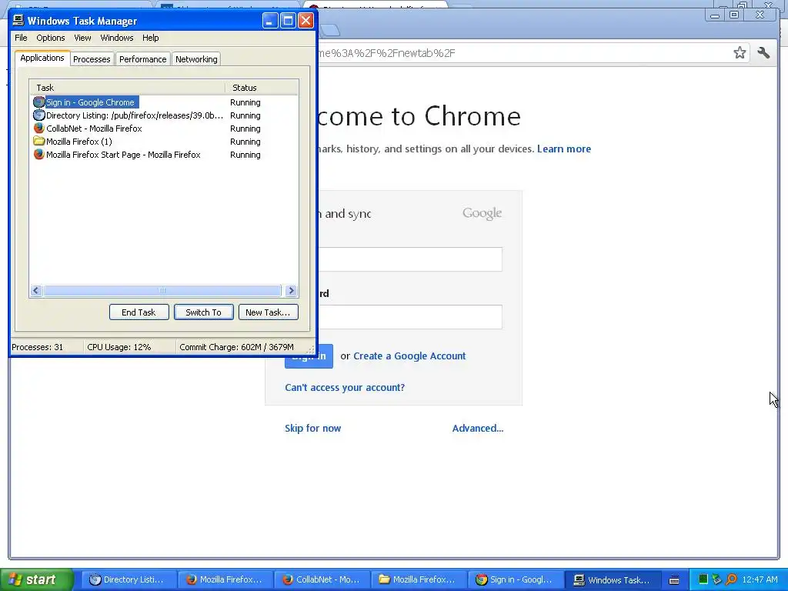Open Task Manager Windows menu
Image resolution: width=788 pixels, height=591 pixels.
click(117, 38)
